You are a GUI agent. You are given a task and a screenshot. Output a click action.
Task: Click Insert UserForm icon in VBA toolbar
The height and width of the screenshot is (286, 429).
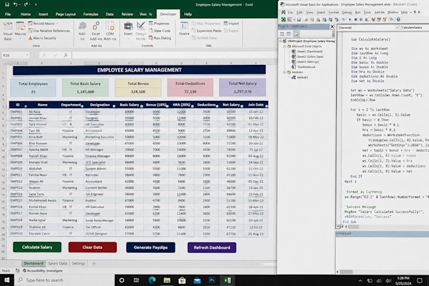(x=290, y=20)
